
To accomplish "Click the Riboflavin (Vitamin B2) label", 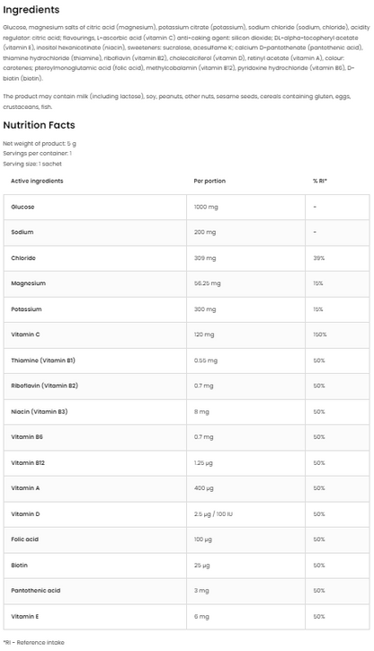I will coord(44,386).
